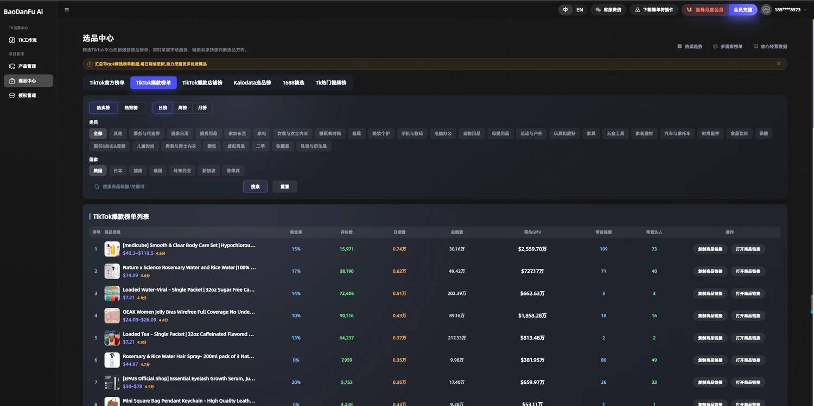
Task: Click the TK工作流 sidebar icon
Action: pyautogui.click(x=12, y=40)
